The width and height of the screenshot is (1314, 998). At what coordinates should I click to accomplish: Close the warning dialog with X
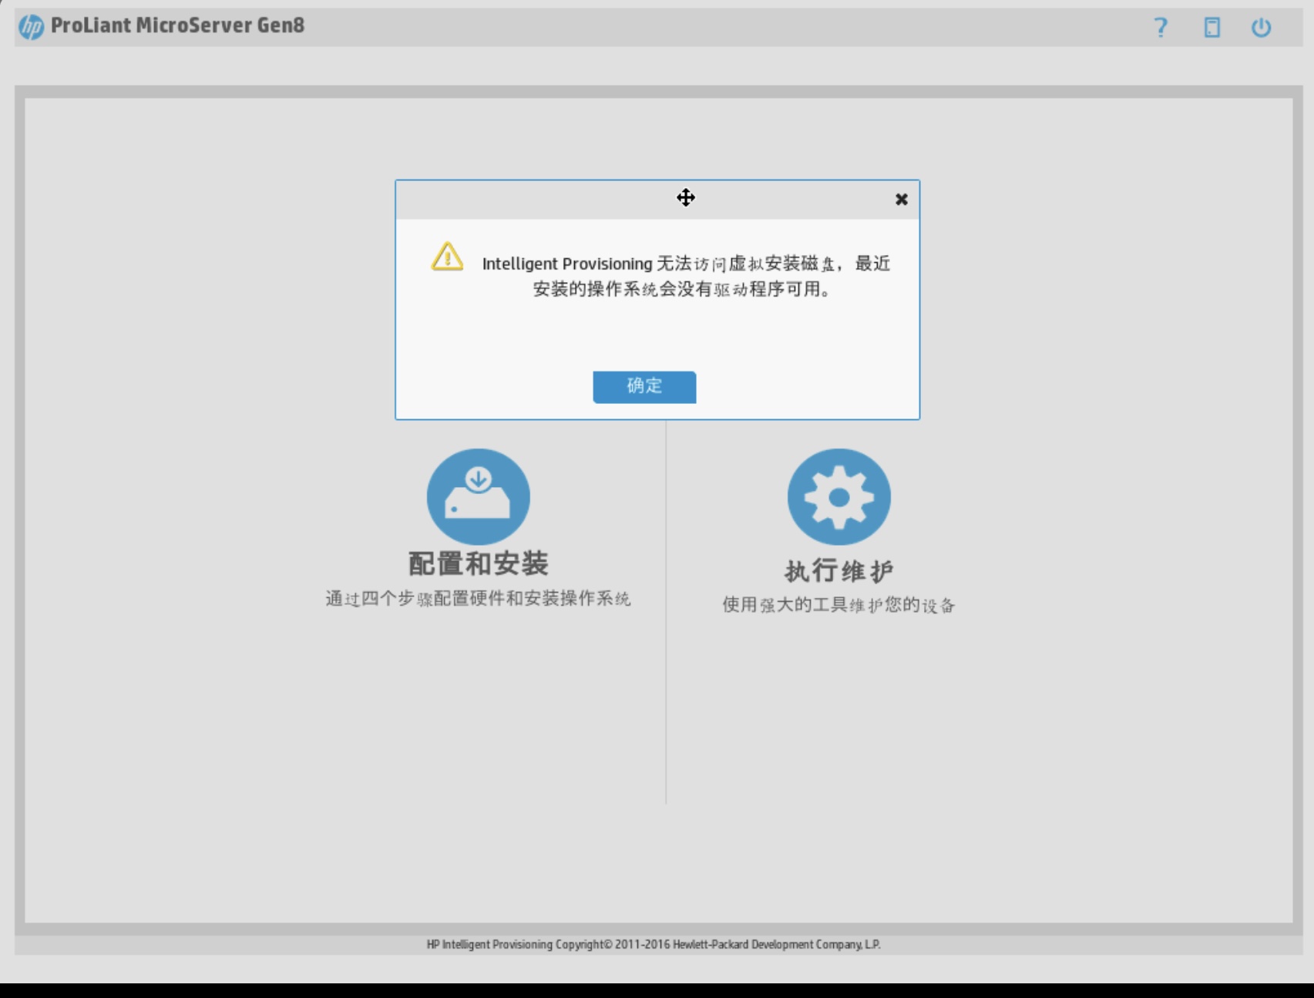click(x=902, y=200)
